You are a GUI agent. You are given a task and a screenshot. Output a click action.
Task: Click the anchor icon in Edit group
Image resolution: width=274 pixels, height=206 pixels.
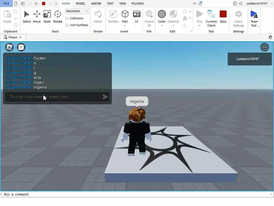(x=185, y=25)
